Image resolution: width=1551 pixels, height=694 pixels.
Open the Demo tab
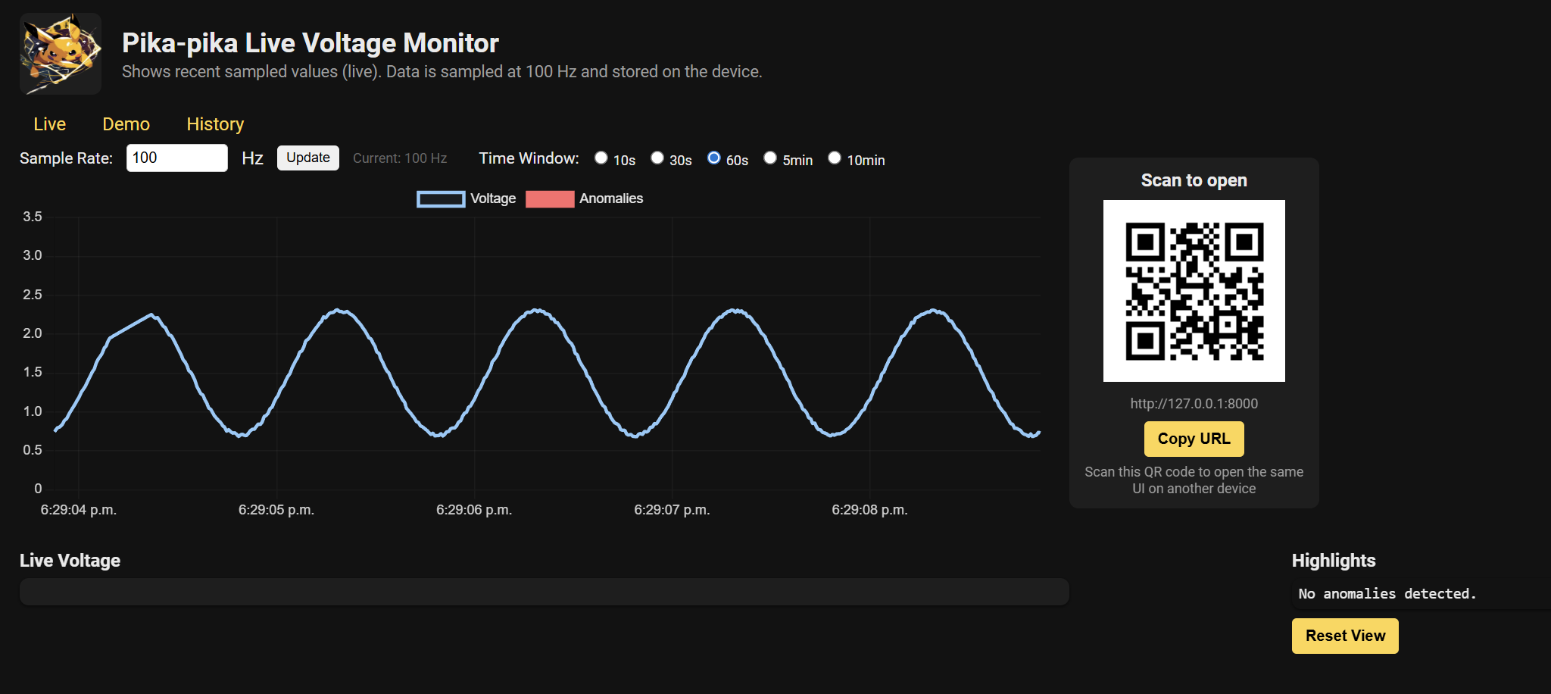(126, 124)
